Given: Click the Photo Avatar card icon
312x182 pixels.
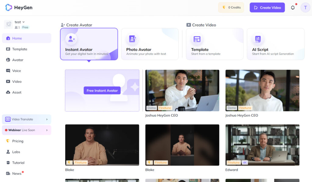Looking at the screenshot, I should click(132, 39).
